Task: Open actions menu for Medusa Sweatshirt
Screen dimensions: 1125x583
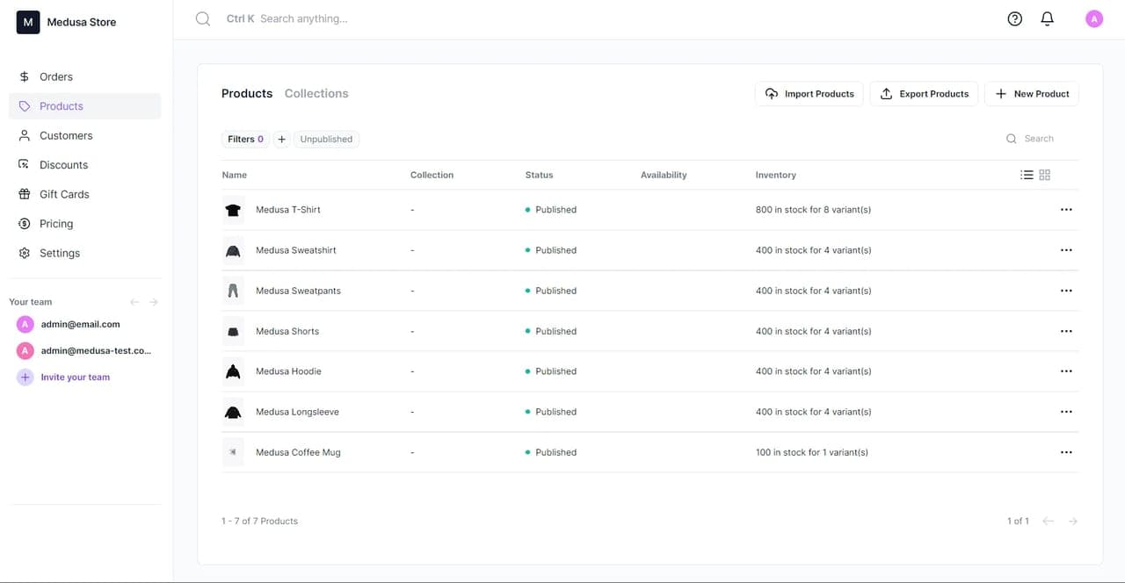Action: [1066, 250]
